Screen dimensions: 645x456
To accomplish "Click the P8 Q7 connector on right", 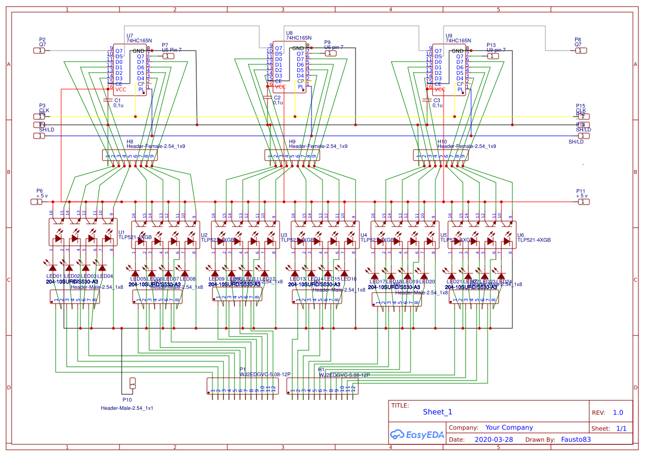I will [x=580, y=51].
